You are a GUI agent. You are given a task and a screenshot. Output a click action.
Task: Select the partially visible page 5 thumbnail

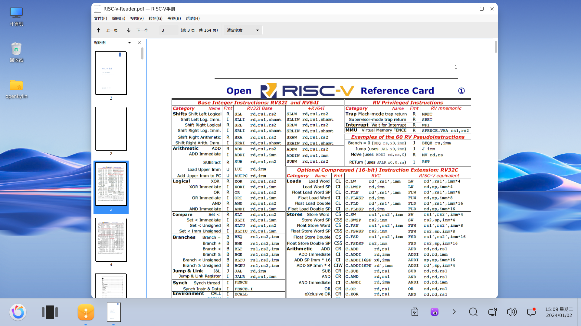(x=111, y=286)
